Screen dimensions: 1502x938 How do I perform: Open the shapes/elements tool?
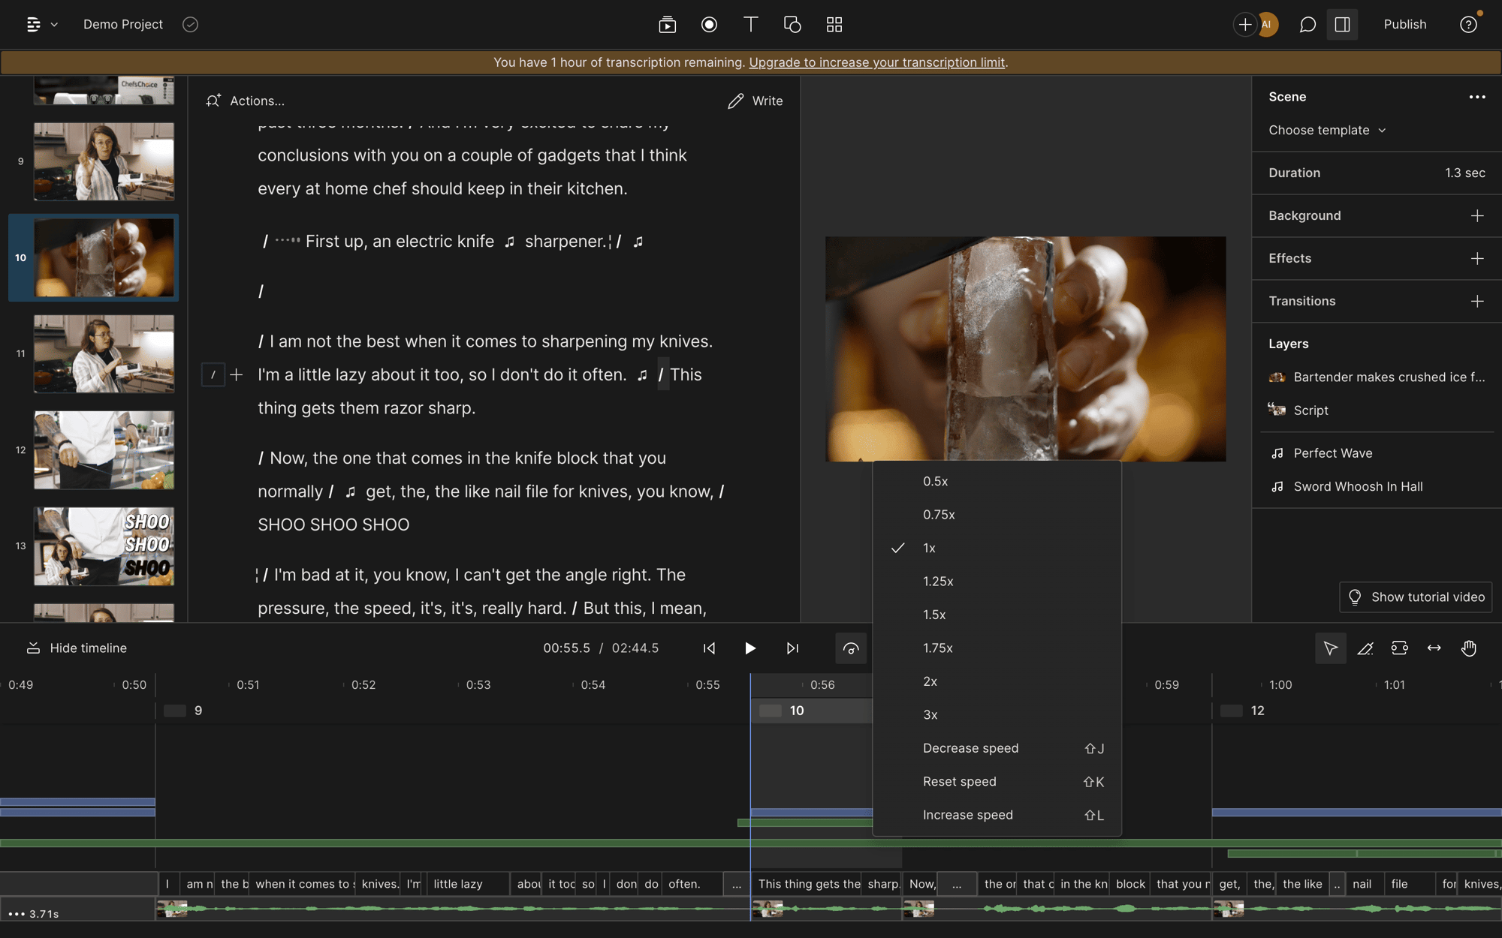point(792,24)
